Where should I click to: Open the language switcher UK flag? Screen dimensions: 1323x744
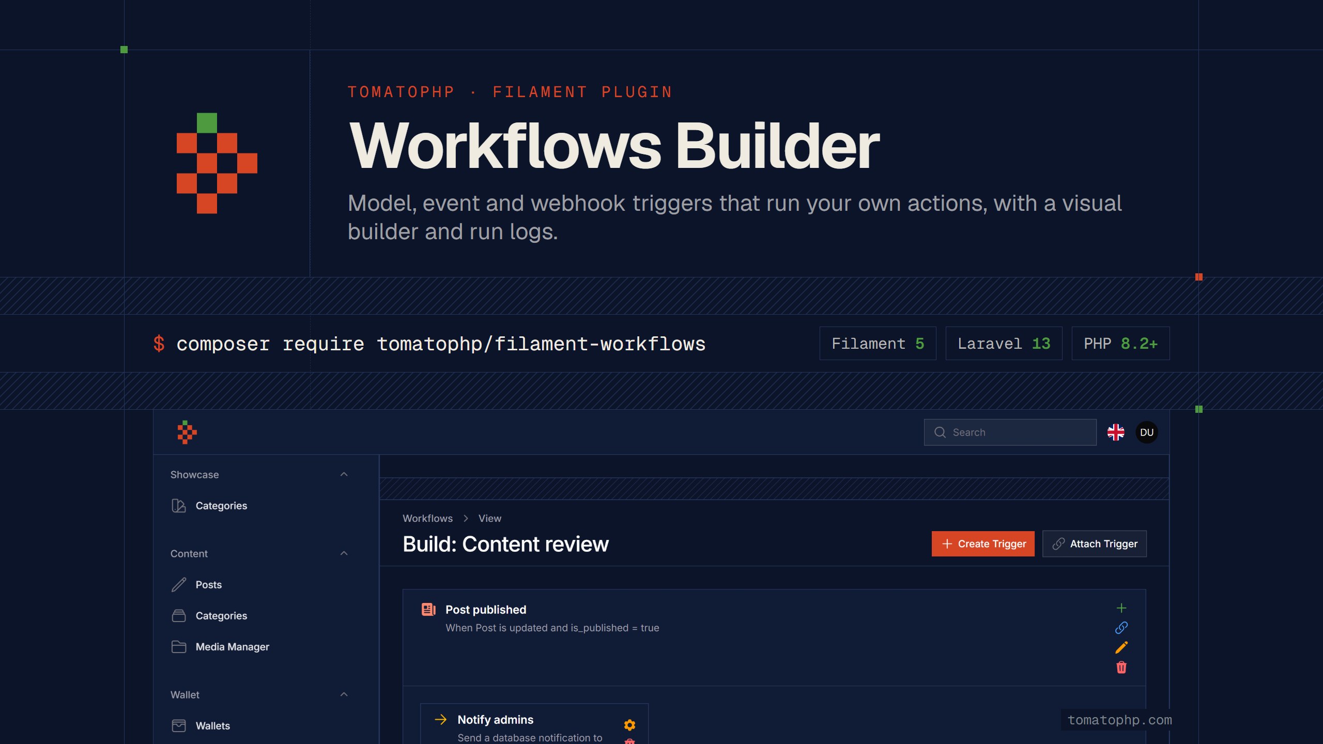point(1116,432)
